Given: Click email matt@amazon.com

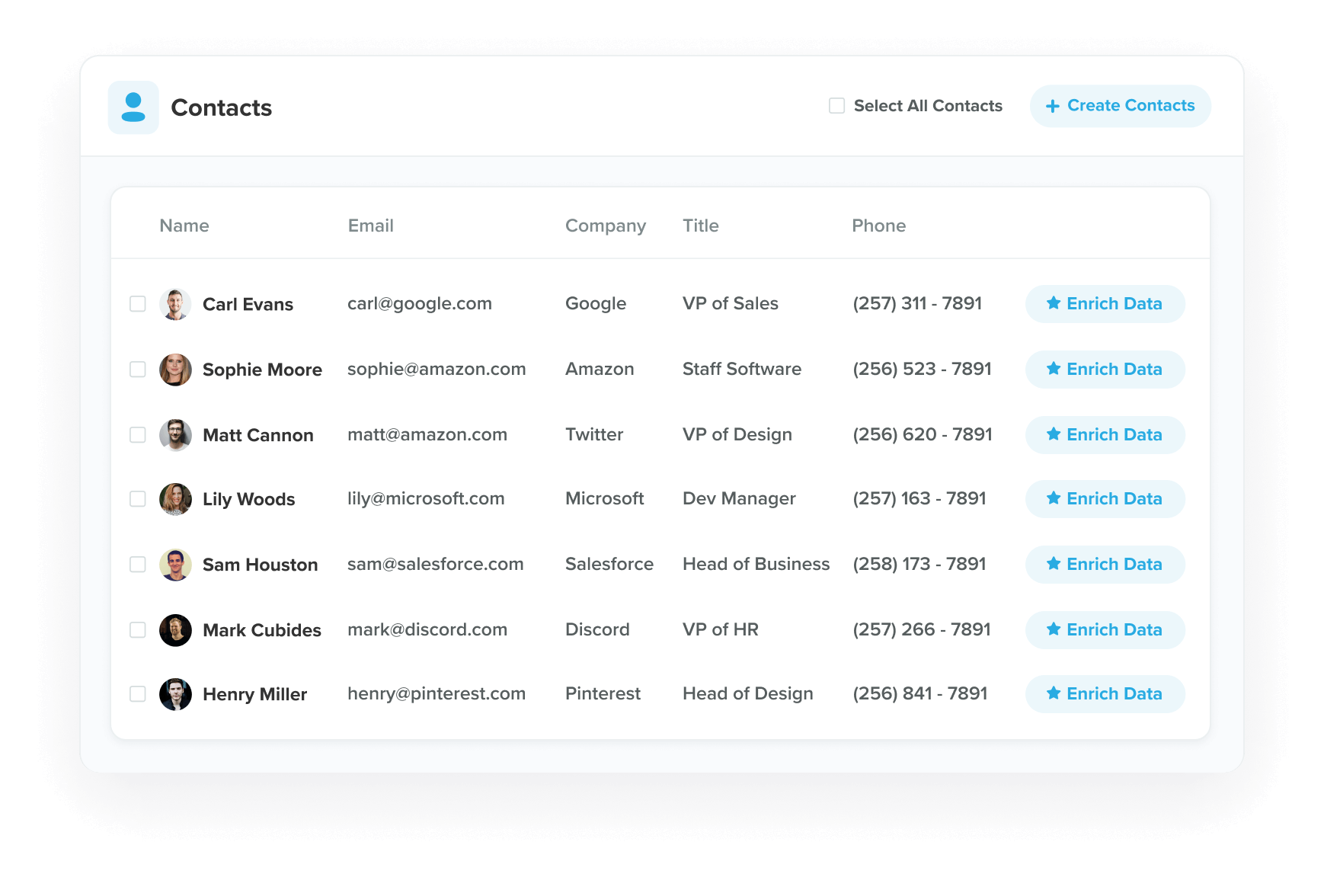Looking at the screenshot, I should coord(427,435).
